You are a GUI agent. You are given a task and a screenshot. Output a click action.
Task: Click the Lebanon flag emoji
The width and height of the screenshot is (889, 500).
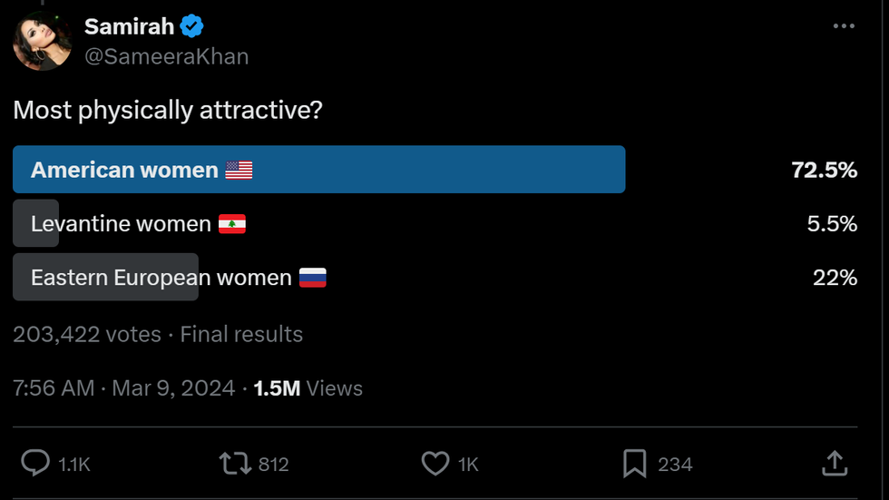click(232, 223)
